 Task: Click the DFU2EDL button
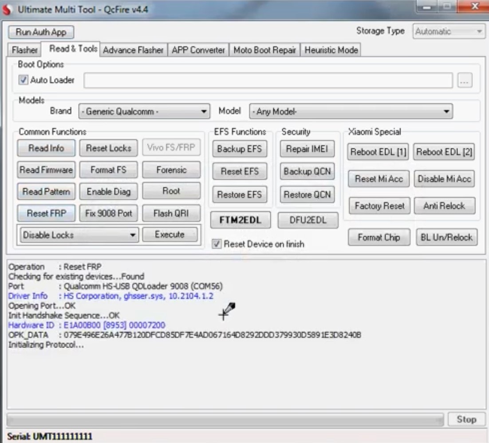(x=308, y=220)
